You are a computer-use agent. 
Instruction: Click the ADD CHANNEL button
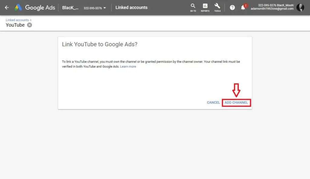pyautogui.click(x=236, y=102)
